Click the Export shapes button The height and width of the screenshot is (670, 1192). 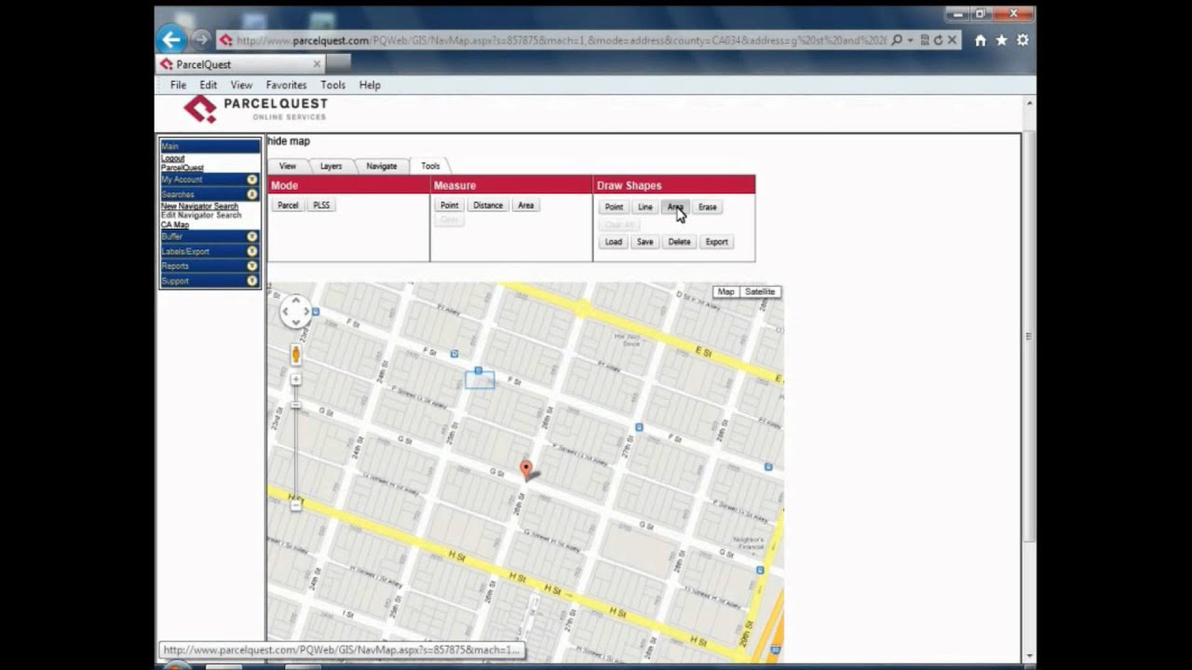click(x=717, y=242)
